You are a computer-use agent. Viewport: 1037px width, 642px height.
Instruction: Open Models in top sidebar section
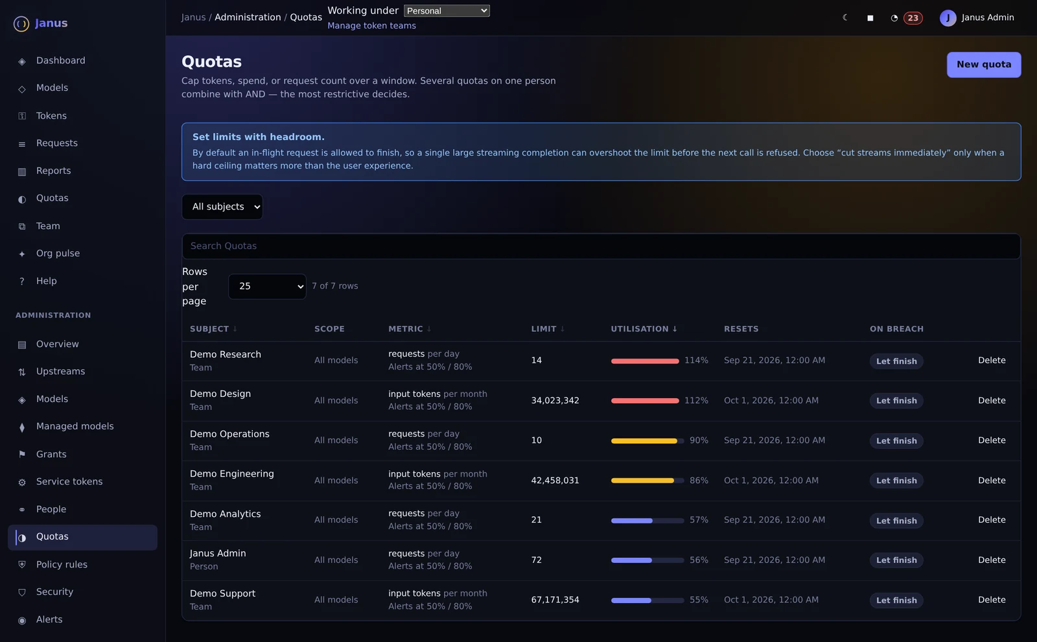coord(82,88)
